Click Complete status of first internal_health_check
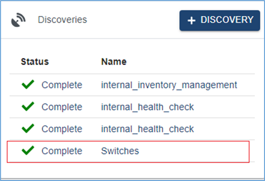This screenshot has width=265, height=181. coord(61,107)
